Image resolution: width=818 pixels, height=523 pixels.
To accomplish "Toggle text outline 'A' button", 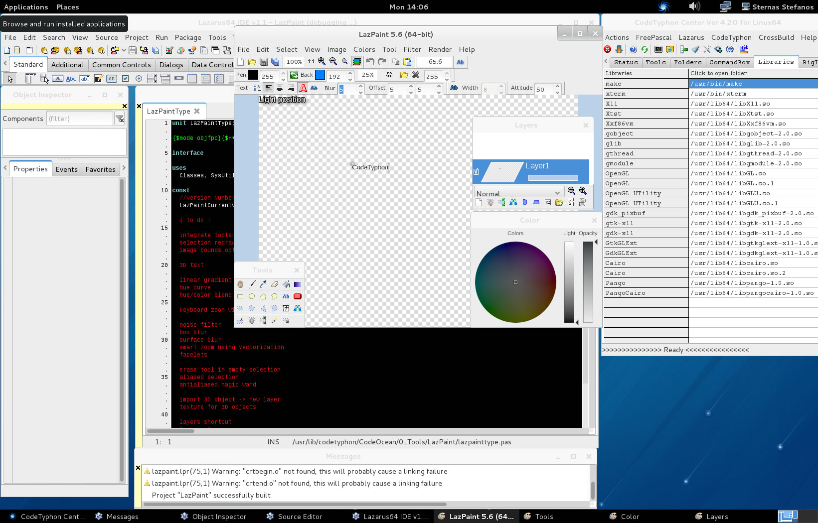I will point(303,88).
